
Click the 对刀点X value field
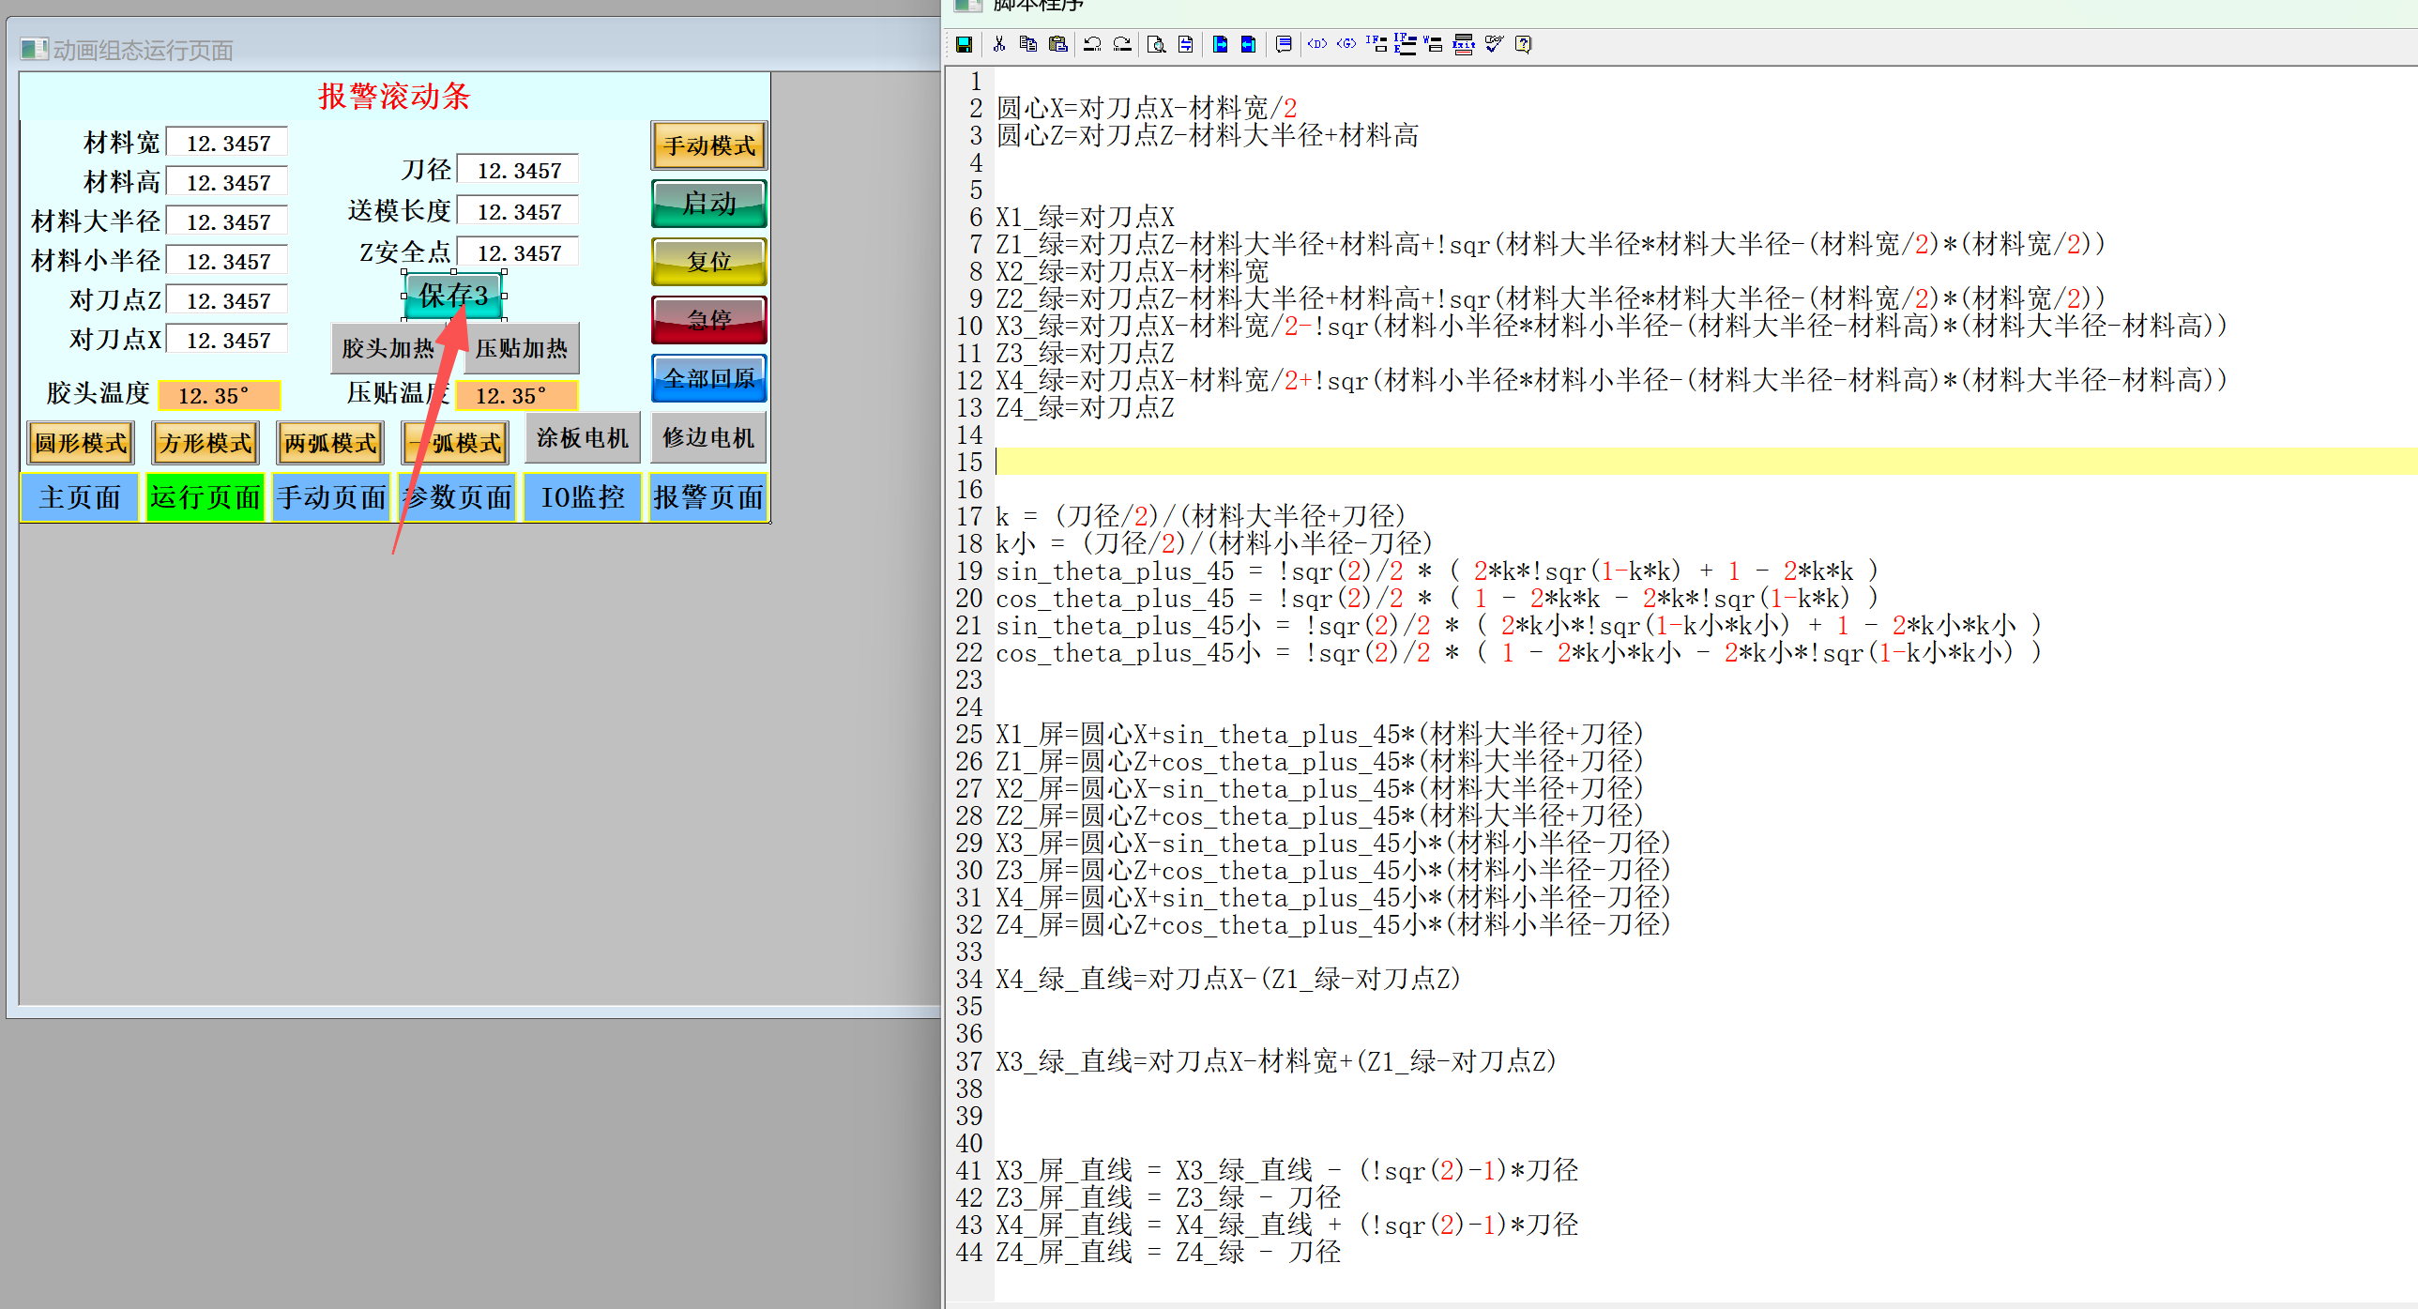point(227,340)
